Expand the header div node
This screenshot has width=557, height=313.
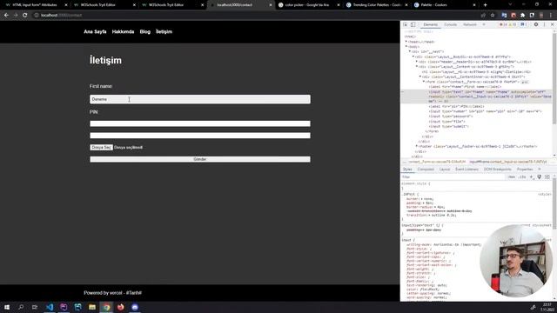[x=417, y=62]
